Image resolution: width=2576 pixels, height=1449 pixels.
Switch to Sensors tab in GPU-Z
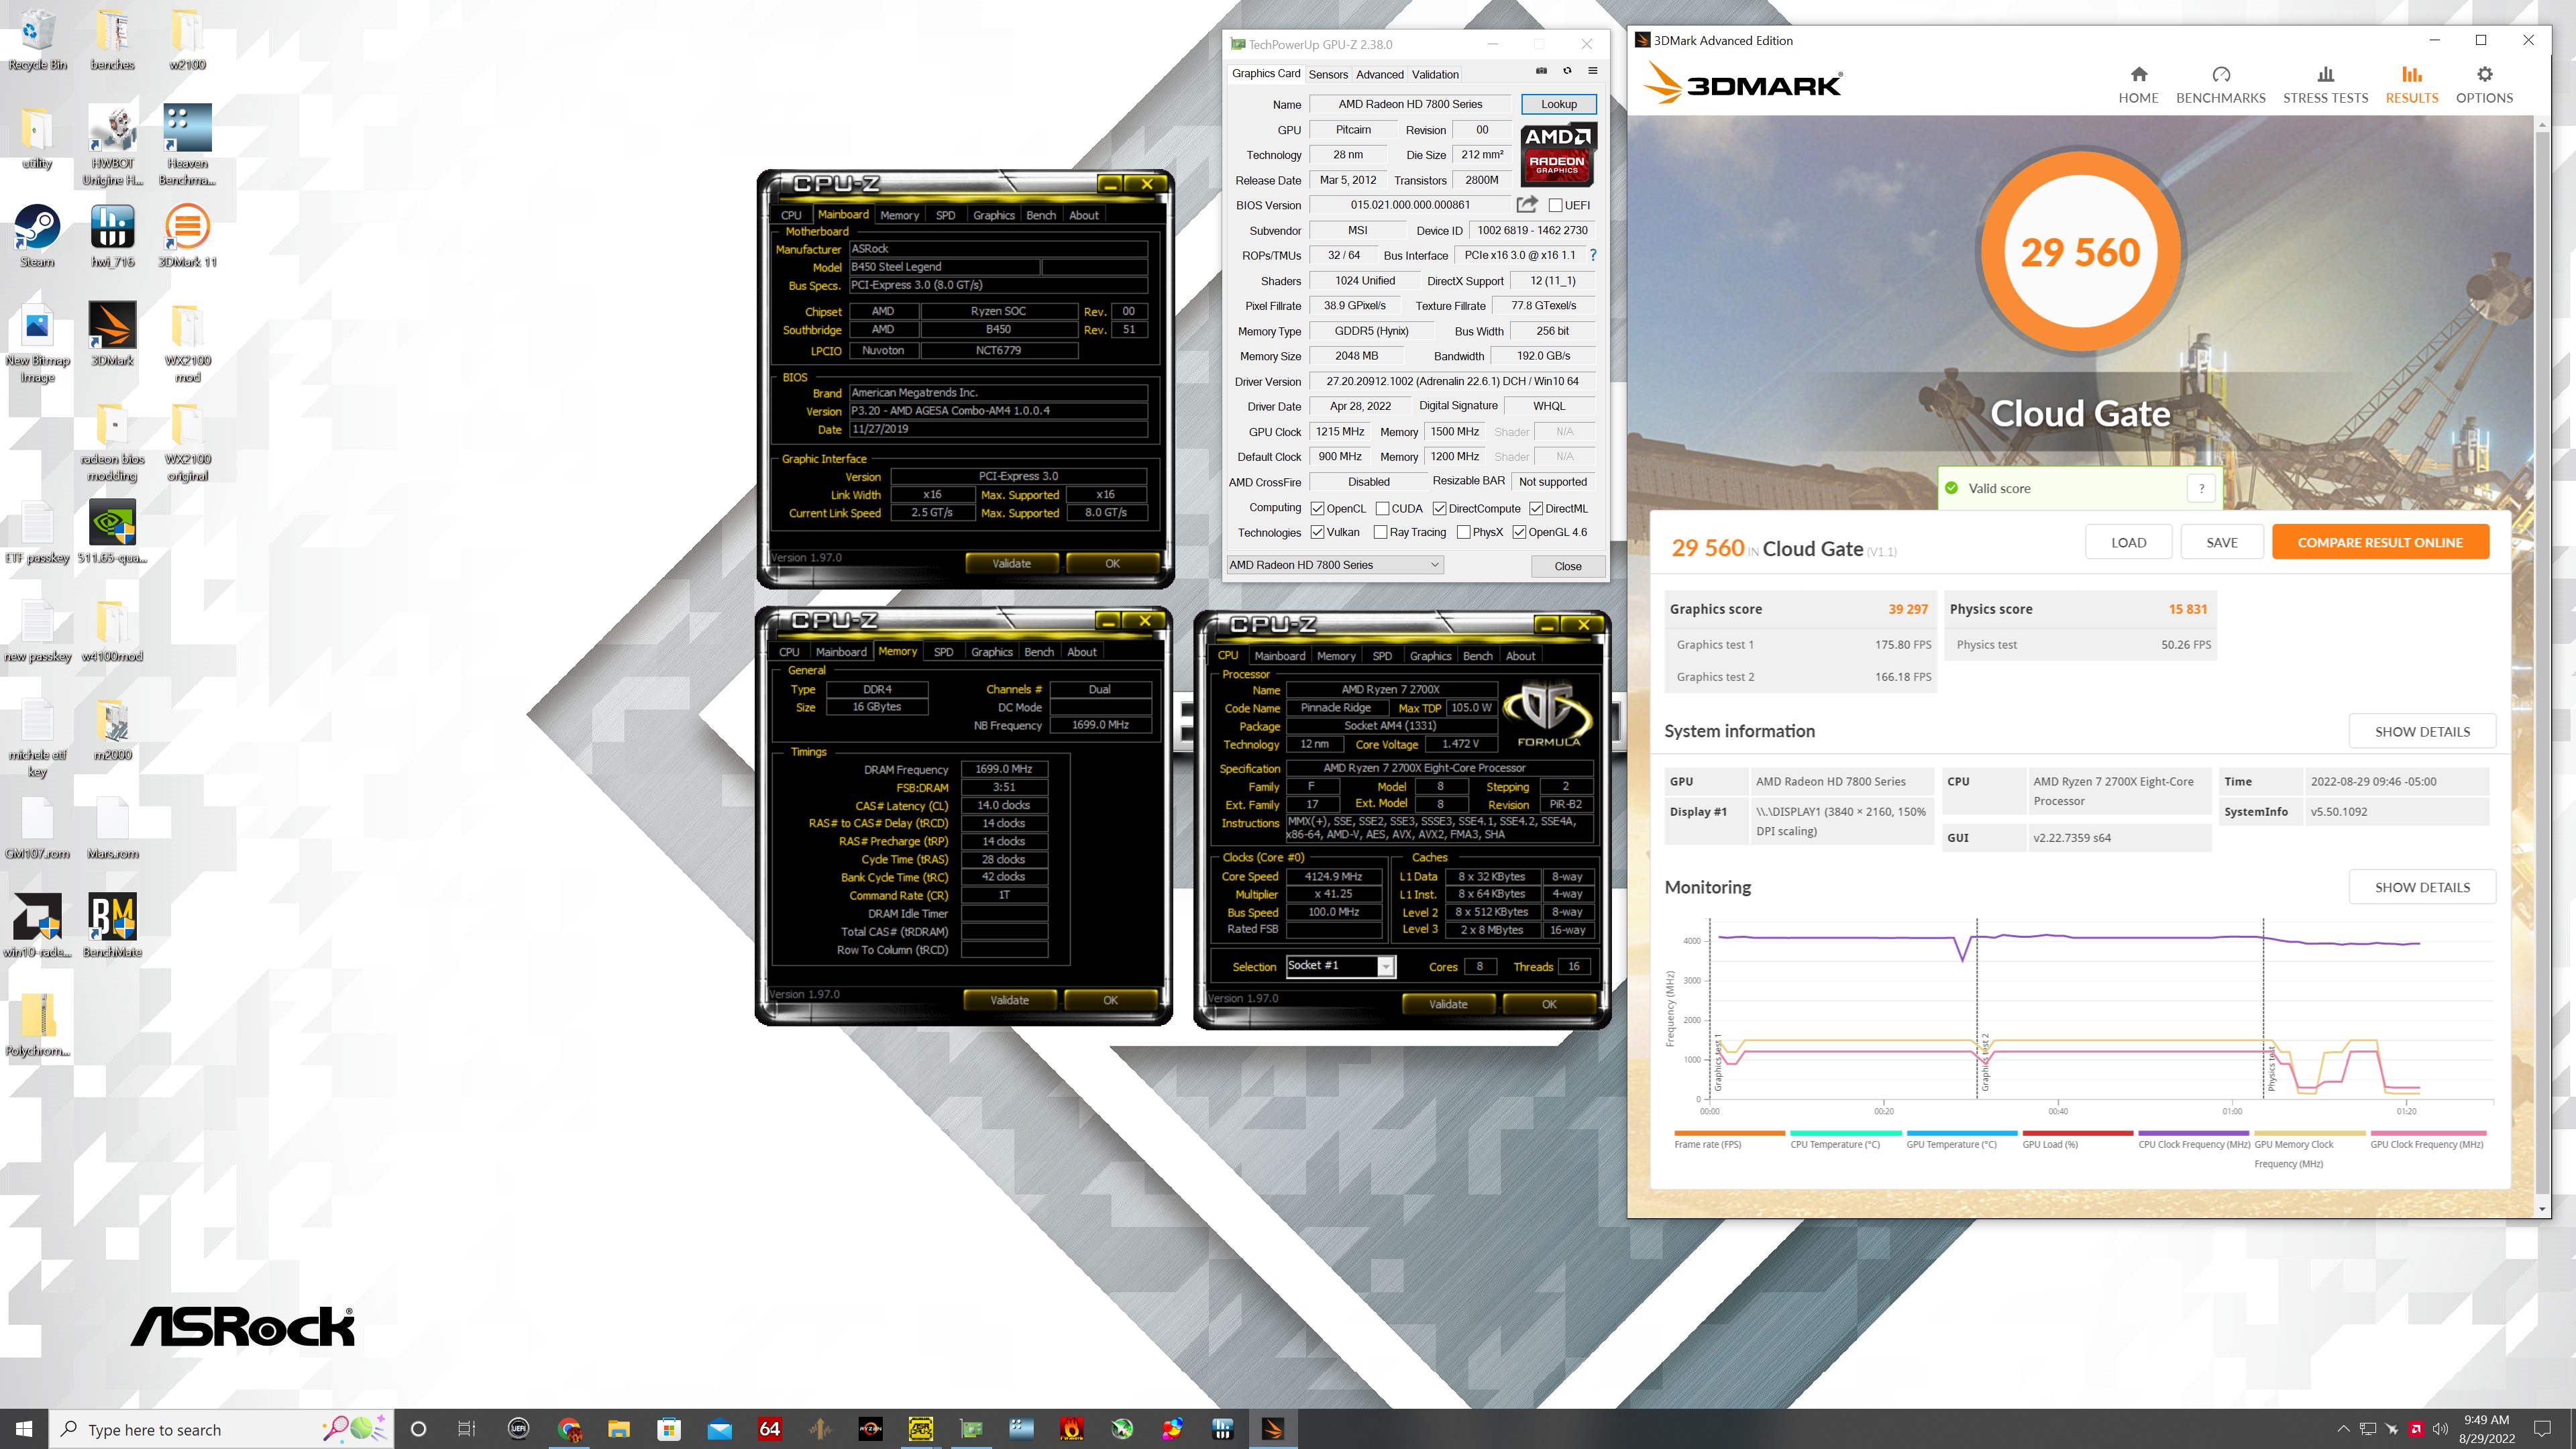[1328, 74]
